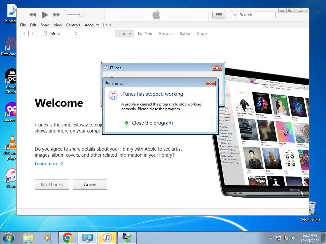Maximize the iTunes main window
This screenshot has height=244, width=326.
(x=290, y=10)
